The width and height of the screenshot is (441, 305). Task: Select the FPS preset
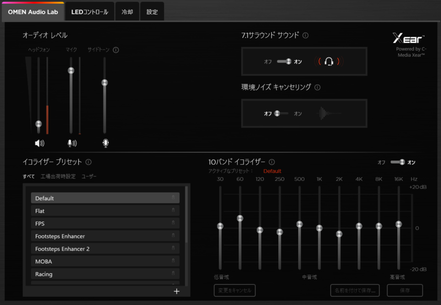coord(105,223)
